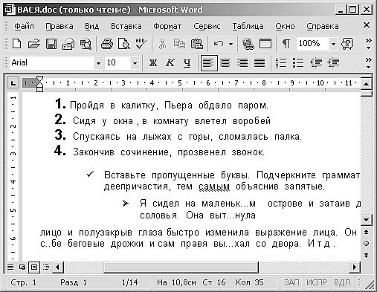Align text to the left
This screenshot has height=292, width=377.
[x=209, y=63]
